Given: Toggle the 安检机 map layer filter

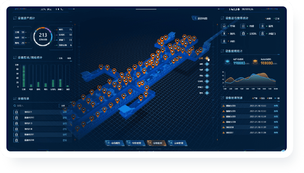Looking at the screenshot, I should pyautogui.click(x=207, y=81).
